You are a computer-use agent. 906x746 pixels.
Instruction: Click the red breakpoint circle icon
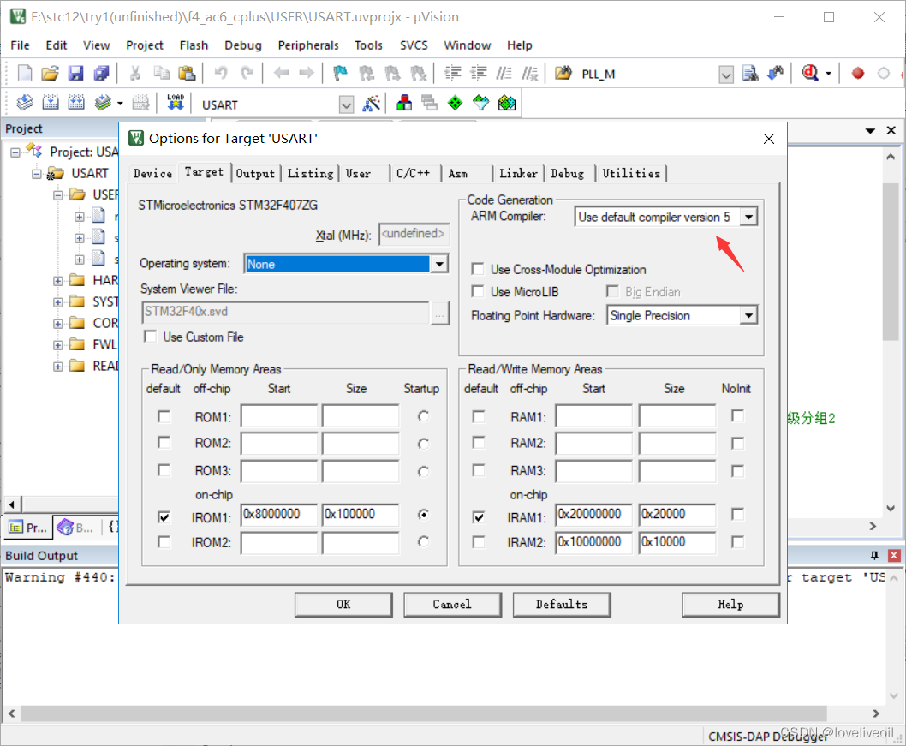pyautogui.click(x=858, y=74)
